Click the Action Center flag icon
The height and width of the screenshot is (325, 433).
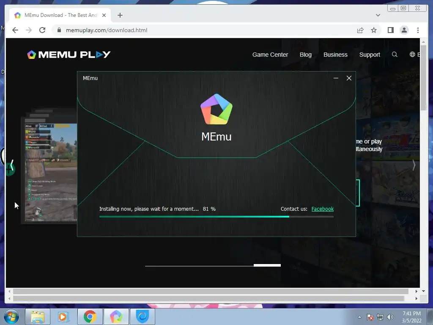370,317
